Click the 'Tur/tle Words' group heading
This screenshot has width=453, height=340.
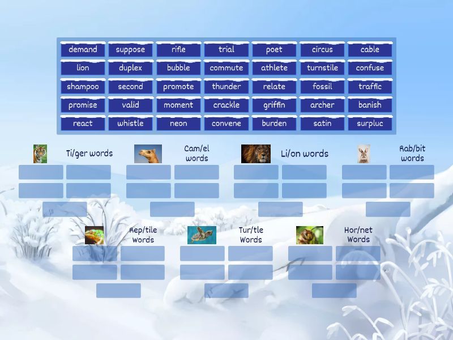(x=250, y=235)
